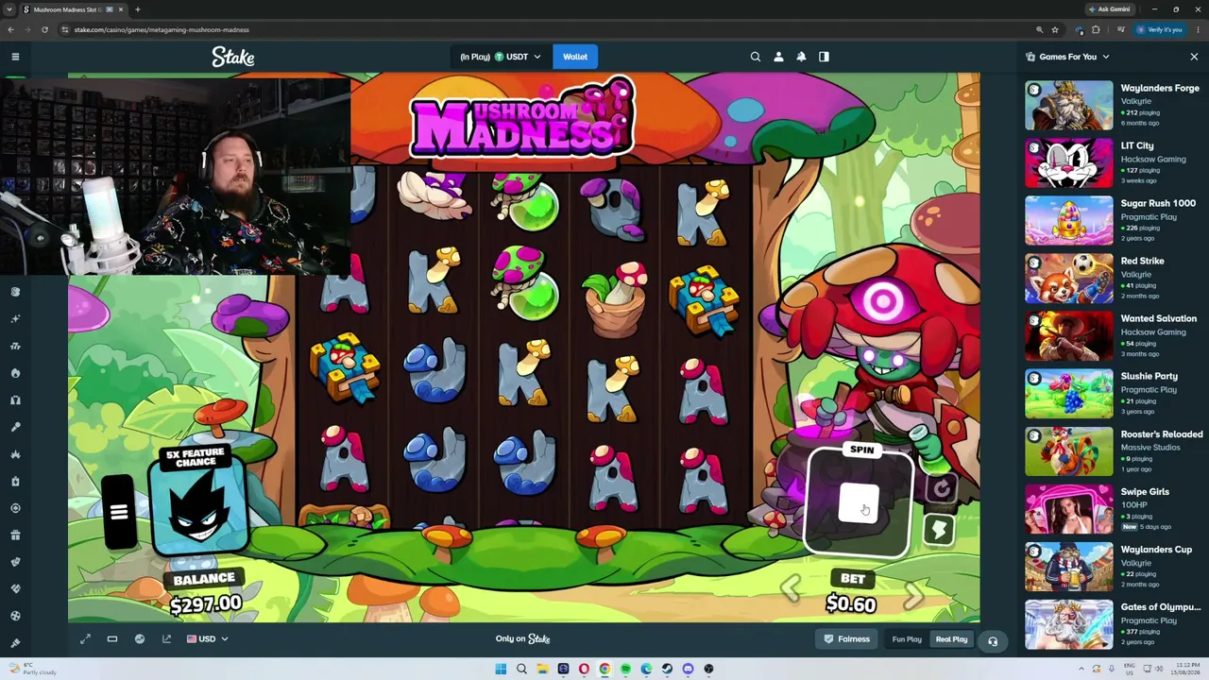
Task: Open the hamburger menu beside Stake logo
Action: tap(15, 57)
